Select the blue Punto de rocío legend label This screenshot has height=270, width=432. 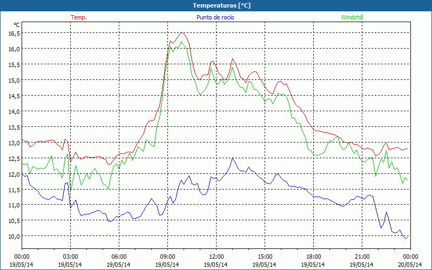tap(215, 17)
